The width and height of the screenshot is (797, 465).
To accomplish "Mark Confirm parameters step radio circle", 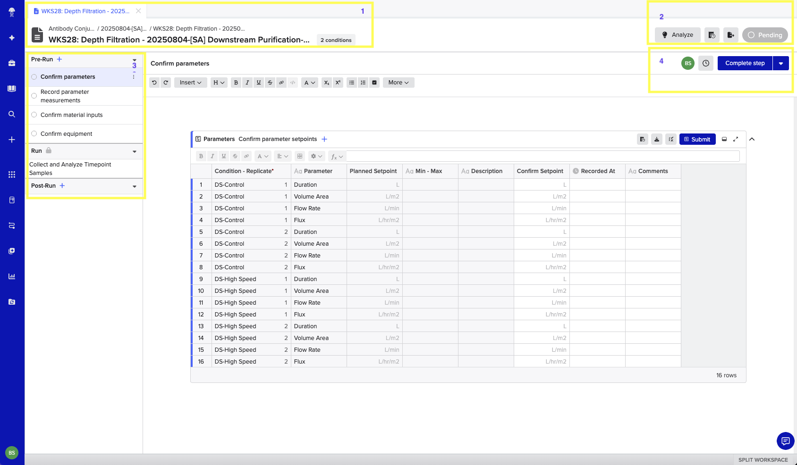I will (34, 77).
